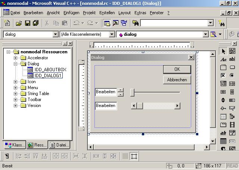Viewport: 239px width, 170px height.
Task: Open the Ansicht menu
Action: point(53,13)
